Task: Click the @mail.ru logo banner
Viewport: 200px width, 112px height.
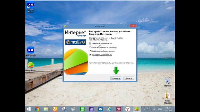Action: (x=76, y=42)
